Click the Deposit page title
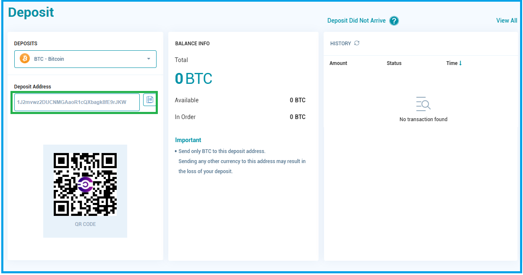The height and width of the screenshot is (275, 523). [x=31, y=12]
